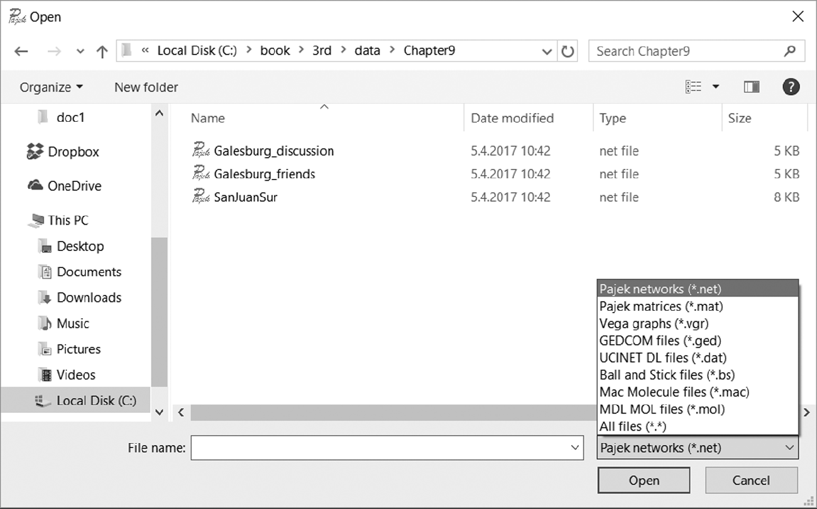Choose All files (*.*) option

coord(698,426)
